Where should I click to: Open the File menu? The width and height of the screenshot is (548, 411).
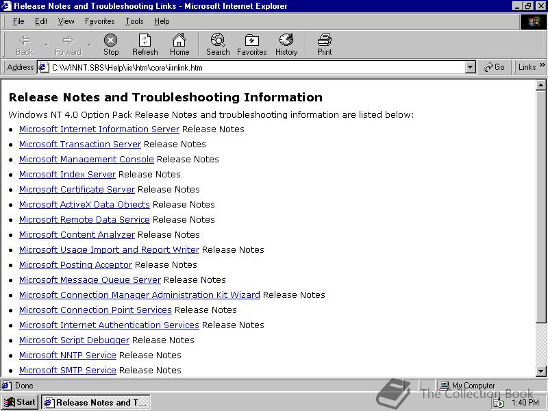pos(18,21)
